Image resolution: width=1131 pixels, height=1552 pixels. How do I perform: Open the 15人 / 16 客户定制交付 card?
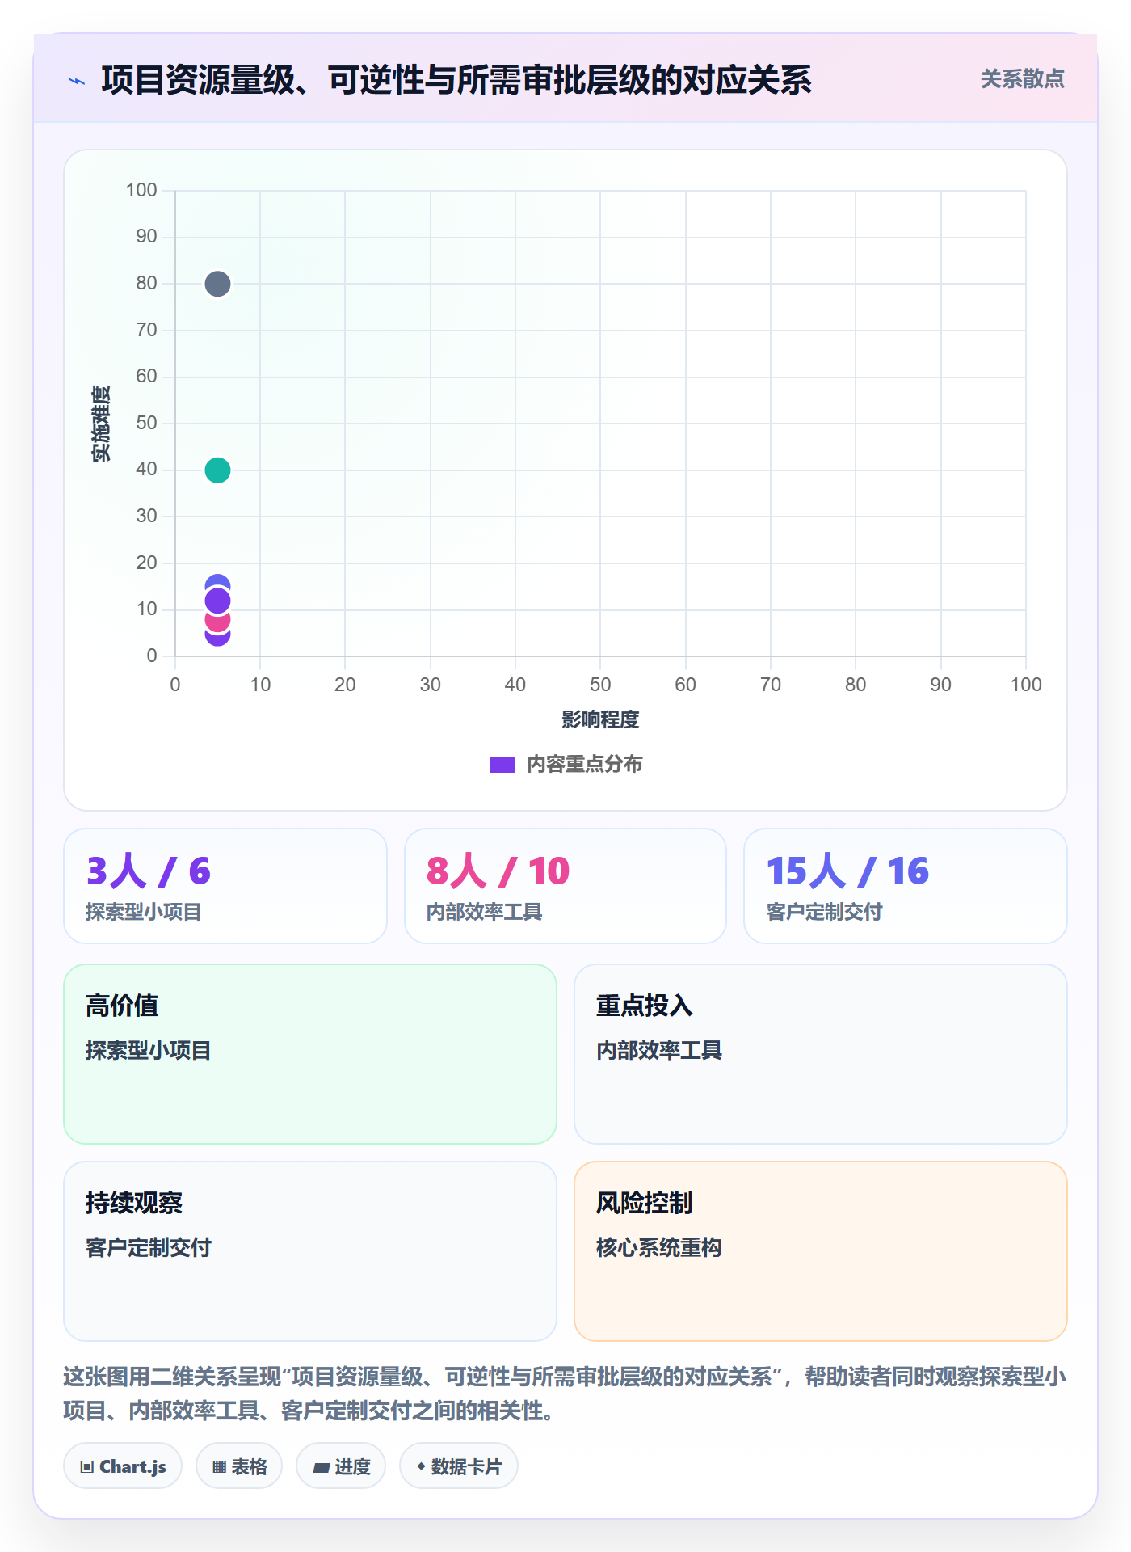(906, 886)
